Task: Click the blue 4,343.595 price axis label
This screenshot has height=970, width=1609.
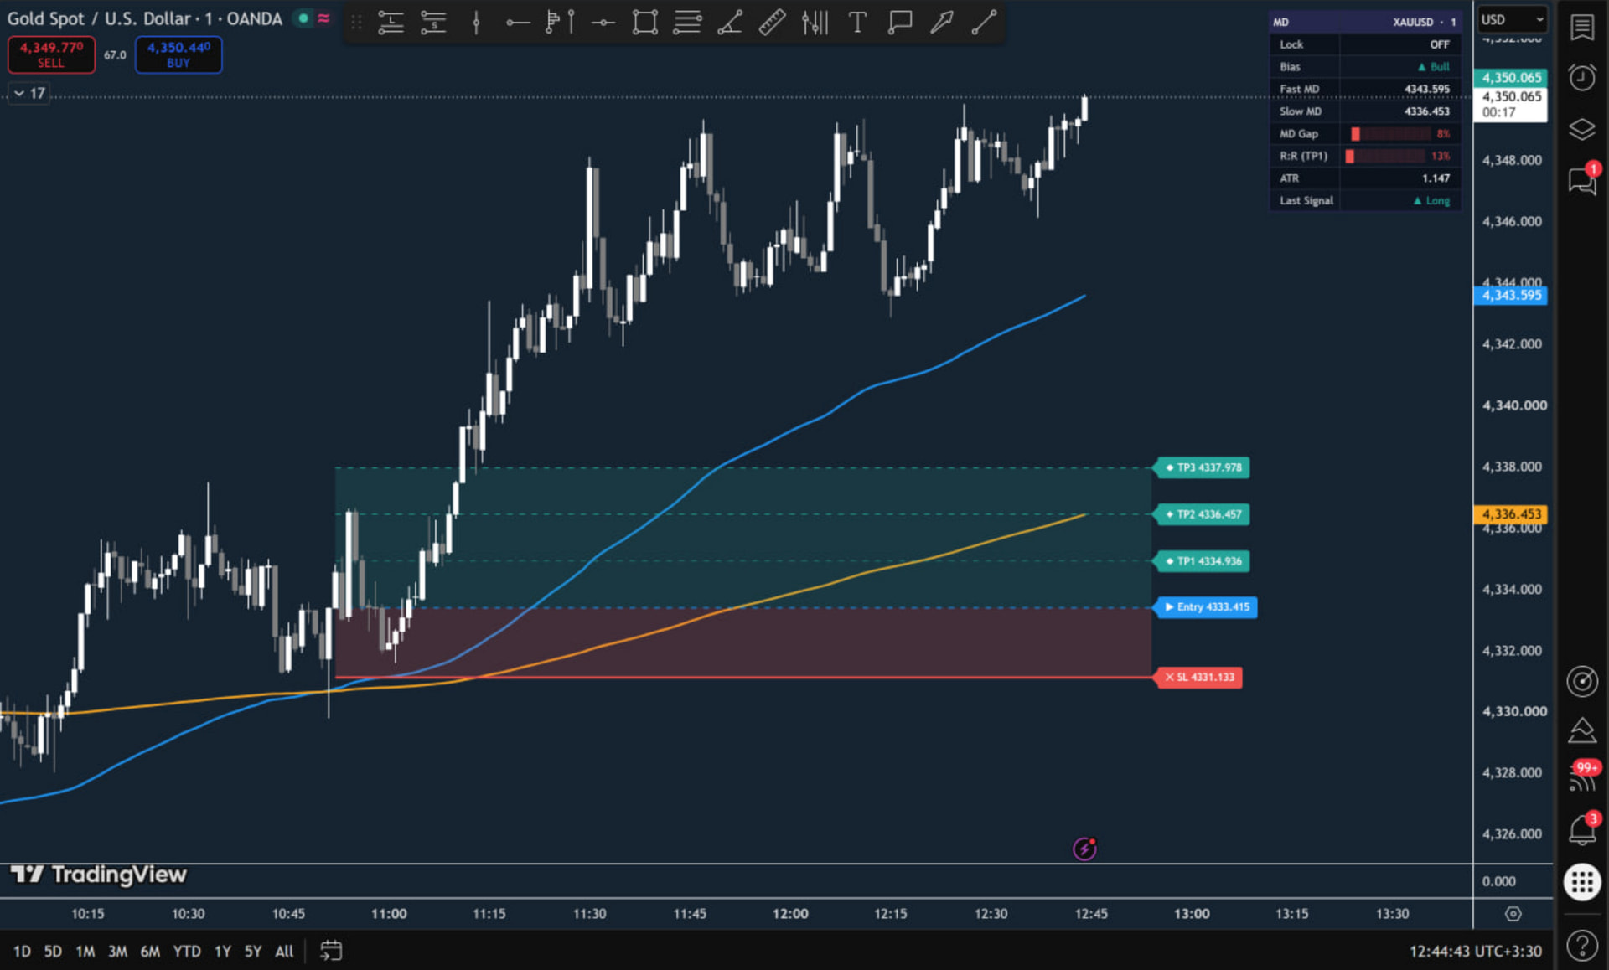Action: point(1511,295)
